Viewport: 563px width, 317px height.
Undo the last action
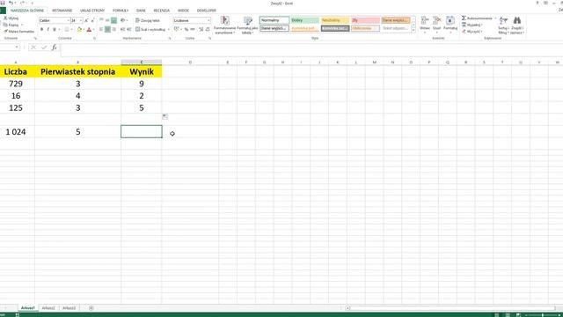11,3
